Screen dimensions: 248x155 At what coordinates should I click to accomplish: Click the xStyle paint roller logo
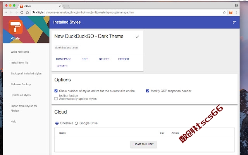pos(15,27)
